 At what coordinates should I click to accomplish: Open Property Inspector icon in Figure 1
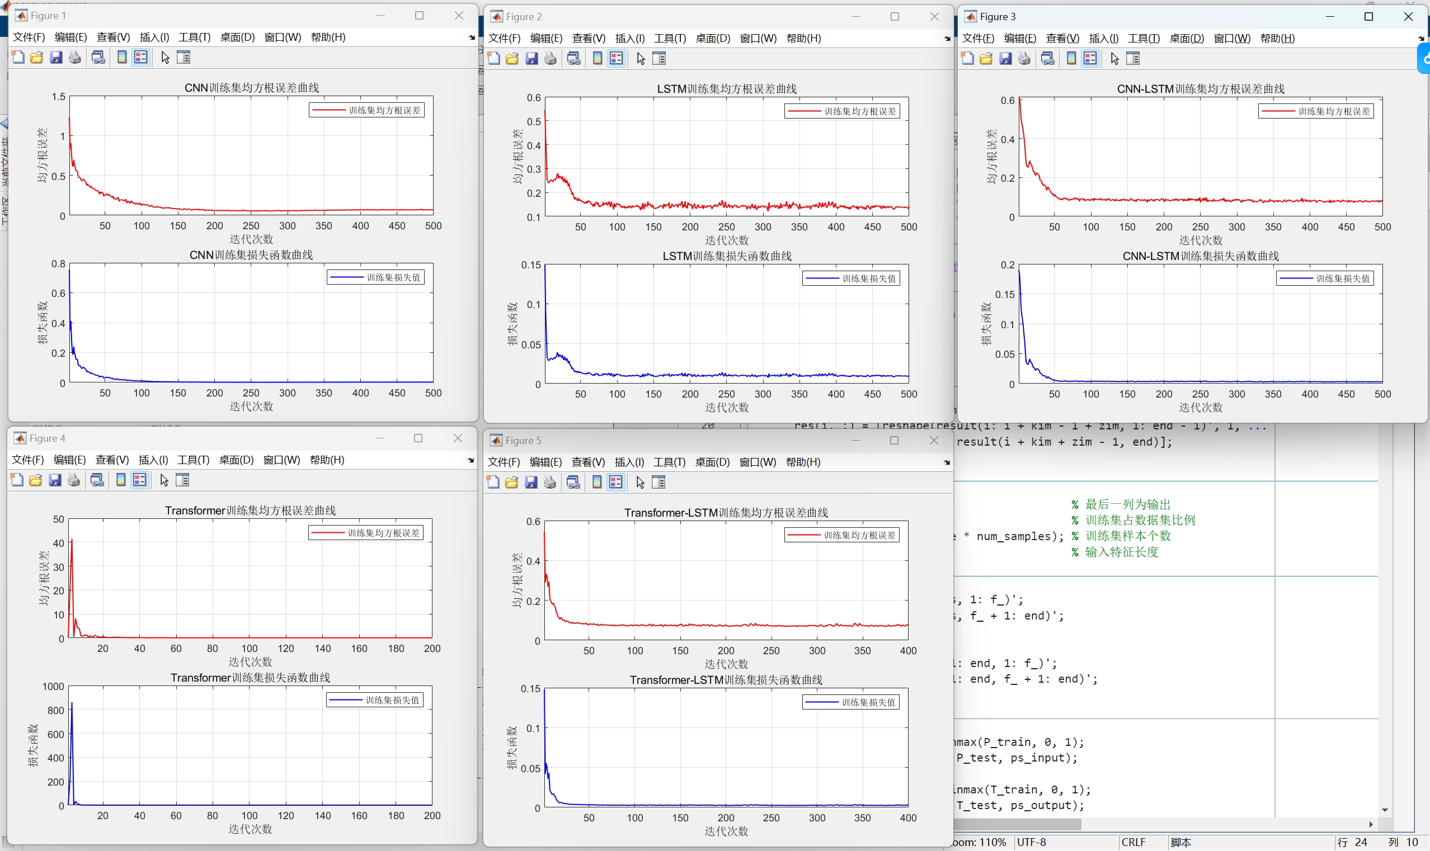pos(184,58)
